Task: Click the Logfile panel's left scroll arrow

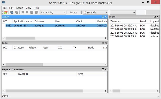Action: 111,91
